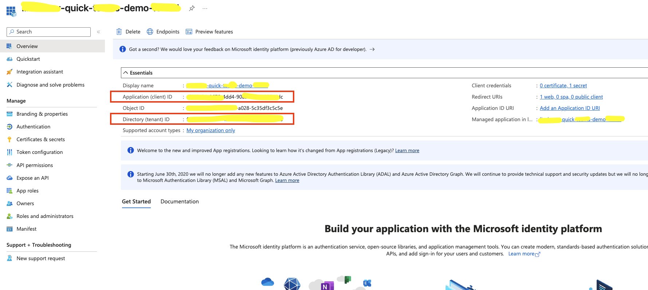Switch to the Documentation tab
The image size is (648, 290).
[180, 202]
